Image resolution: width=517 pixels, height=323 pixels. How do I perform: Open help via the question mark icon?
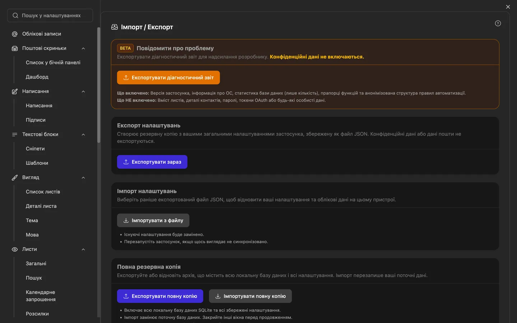[498, 23]
